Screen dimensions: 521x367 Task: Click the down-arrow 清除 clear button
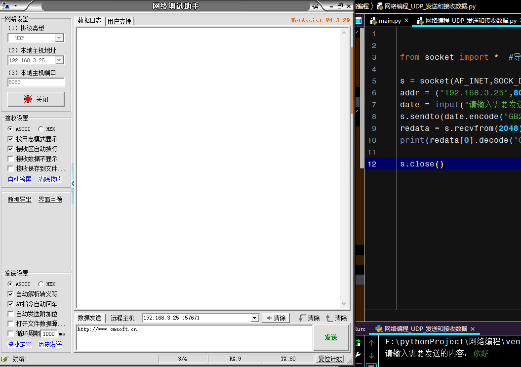pyautogui.click(x=309, y=318)
